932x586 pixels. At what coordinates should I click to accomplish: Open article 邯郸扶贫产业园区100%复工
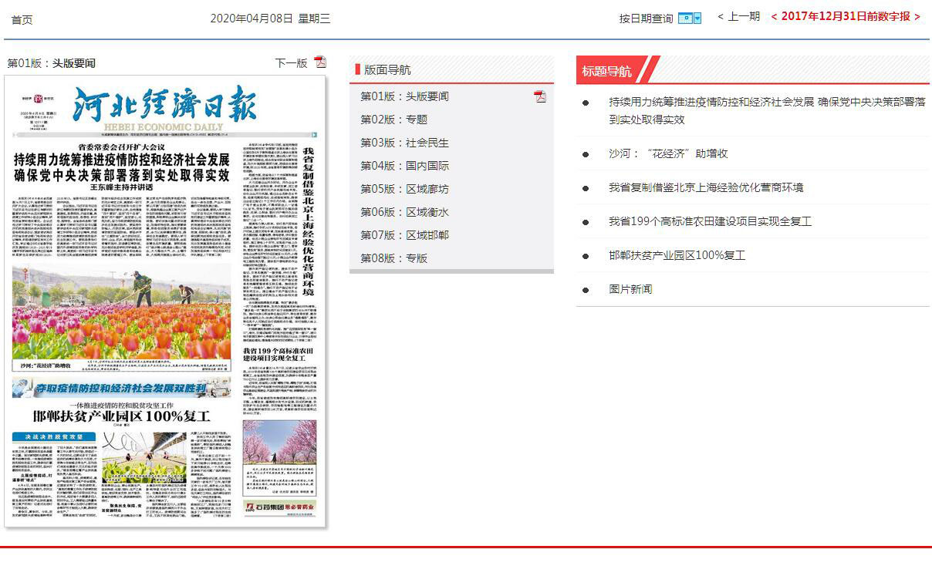(x=677, y=255)
